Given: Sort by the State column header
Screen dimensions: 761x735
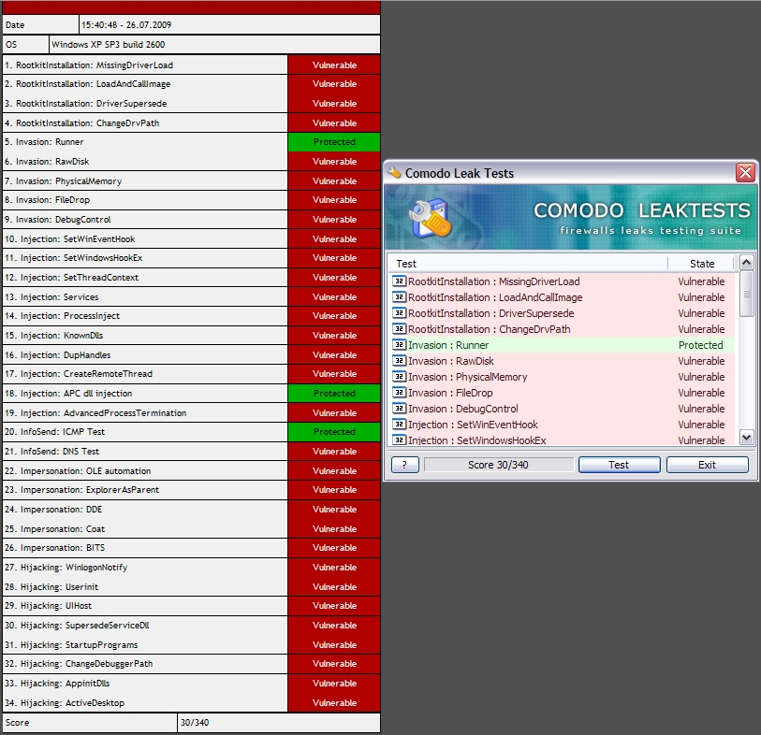Looking at the screenshot, I should click(x=702, y=264).
